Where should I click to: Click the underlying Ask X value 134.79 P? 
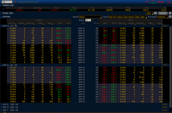[x=73, y=10]
